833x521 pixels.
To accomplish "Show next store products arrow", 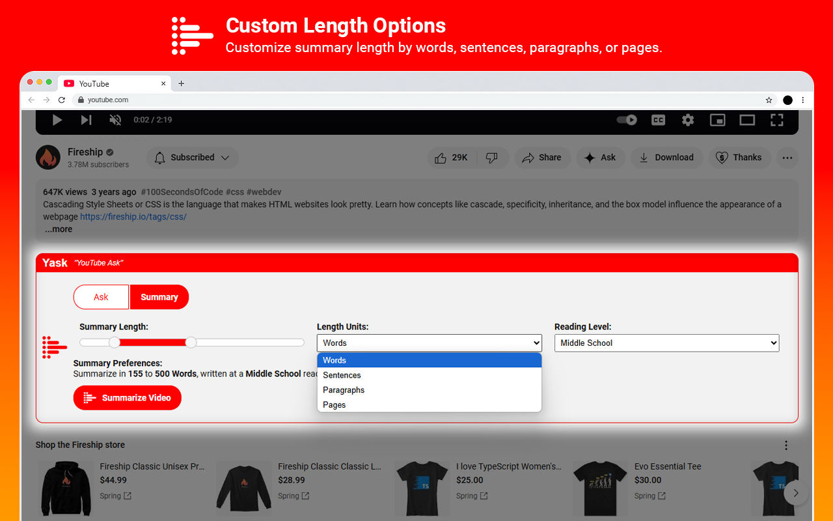I will [795, 493].
